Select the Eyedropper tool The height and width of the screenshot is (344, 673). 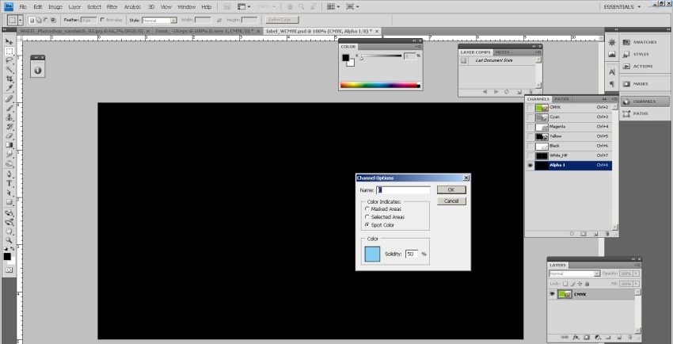point(9,89)
